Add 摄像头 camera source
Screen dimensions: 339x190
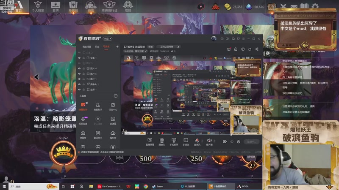point(162,142)
